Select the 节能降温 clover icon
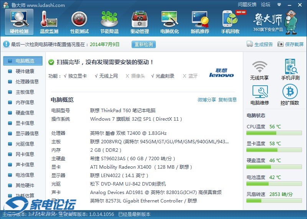307x219 pixels. [x=109, y=22]
